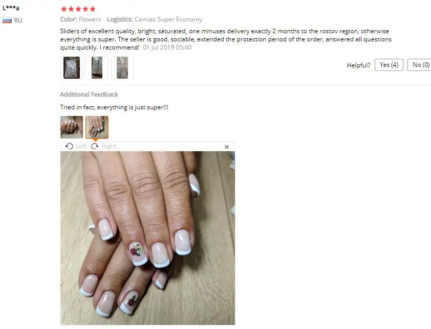Open the second package photo thumbnail
The width and height of the screenshot is (431, 329).
(97, 68)
